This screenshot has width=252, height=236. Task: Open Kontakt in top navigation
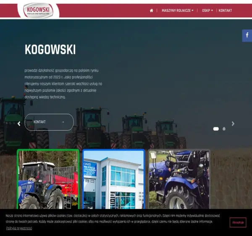[x=225, y=11]
